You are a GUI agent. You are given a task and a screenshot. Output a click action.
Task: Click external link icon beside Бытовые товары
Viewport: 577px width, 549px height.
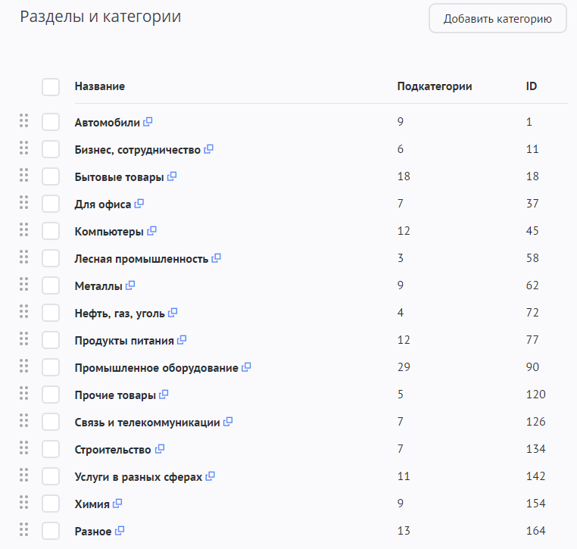click(x=172, y=176)
